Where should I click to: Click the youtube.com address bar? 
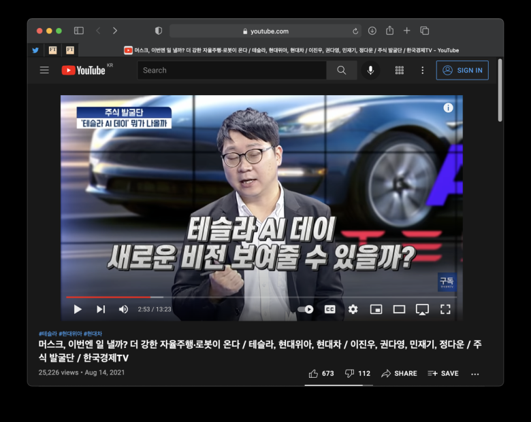(x=265, y=31)
